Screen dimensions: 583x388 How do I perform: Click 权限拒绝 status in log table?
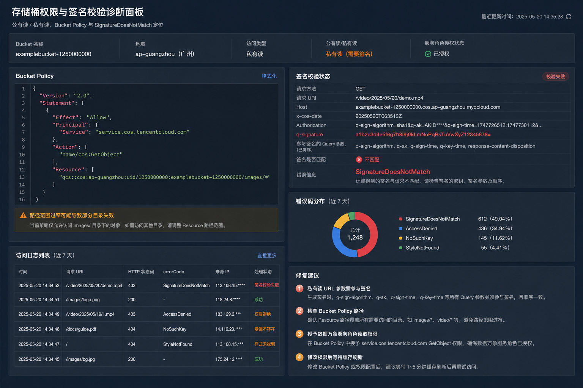point(263,314)
